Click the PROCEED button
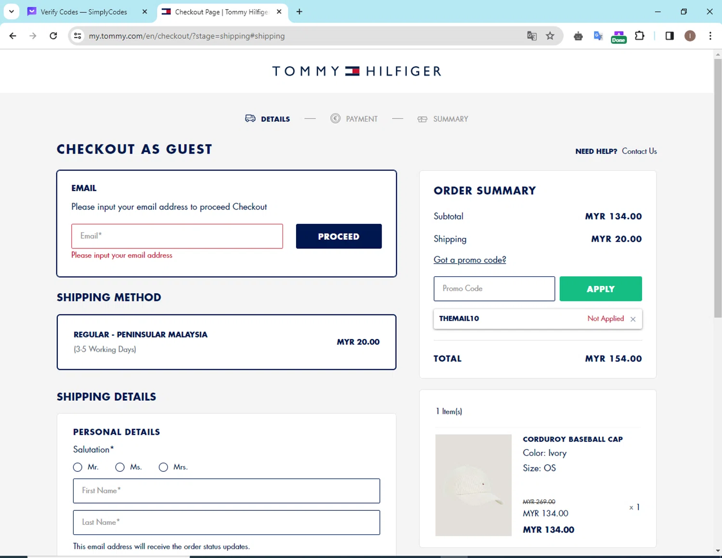The image size is (722, 558). (339, 236)
